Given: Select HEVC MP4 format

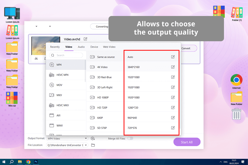Looking at the screenshot, I should 66,75.
